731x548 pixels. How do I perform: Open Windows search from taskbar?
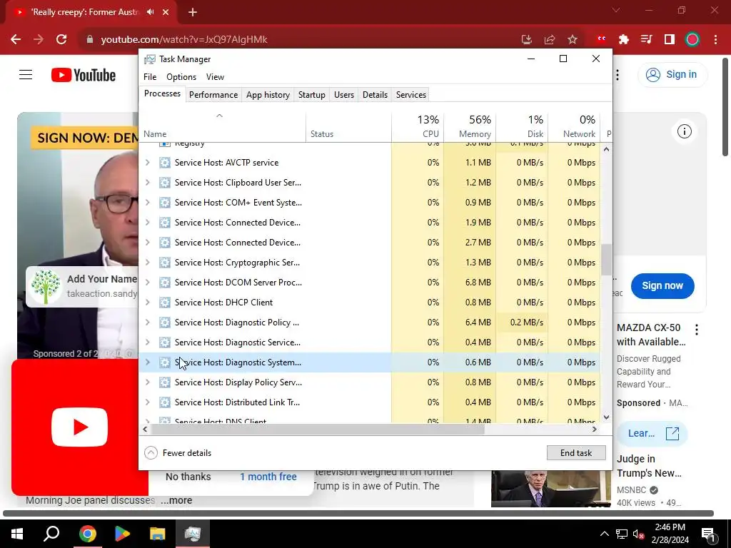coord(51,534)
